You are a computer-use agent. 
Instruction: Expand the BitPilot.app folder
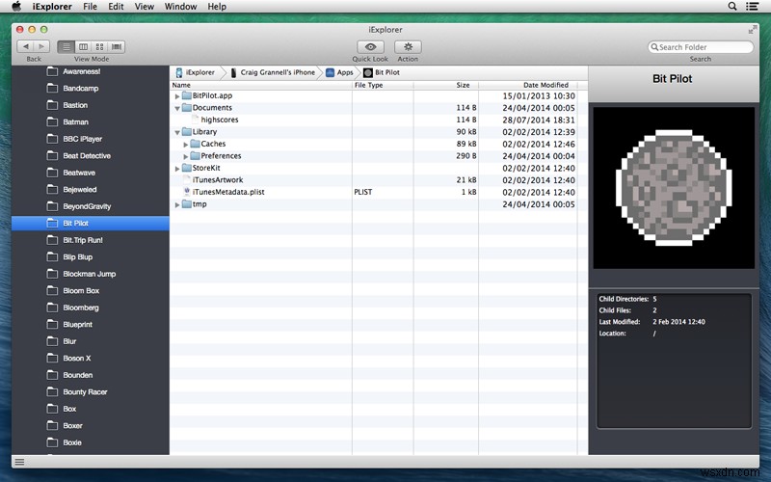pyautogui.click(x=177, y=96)
